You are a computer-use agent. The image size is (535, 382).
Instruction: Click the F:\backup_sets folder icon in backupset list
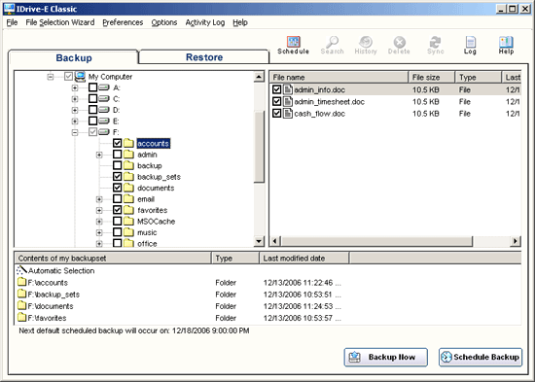tap(21, 294)
